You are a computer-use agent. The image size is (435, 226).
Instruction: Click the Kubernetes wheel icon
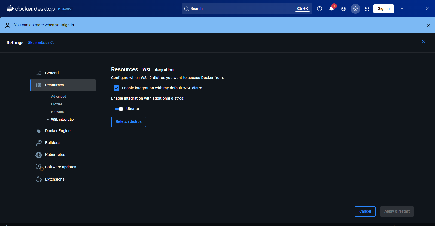coord(39,155)
